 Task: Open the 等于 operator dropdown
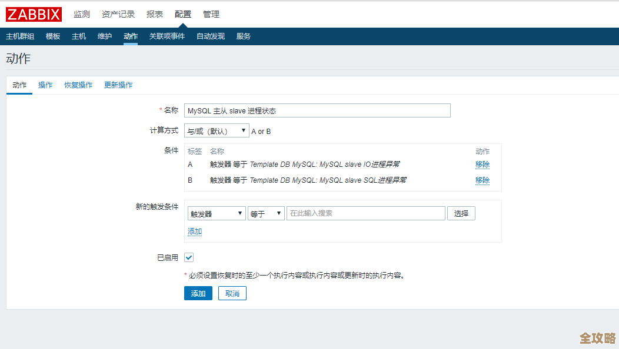[x=265, y=213]
